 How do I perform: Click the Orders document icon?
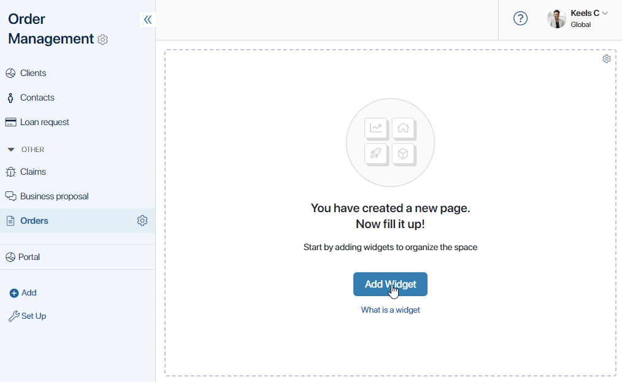pos(10,221)
